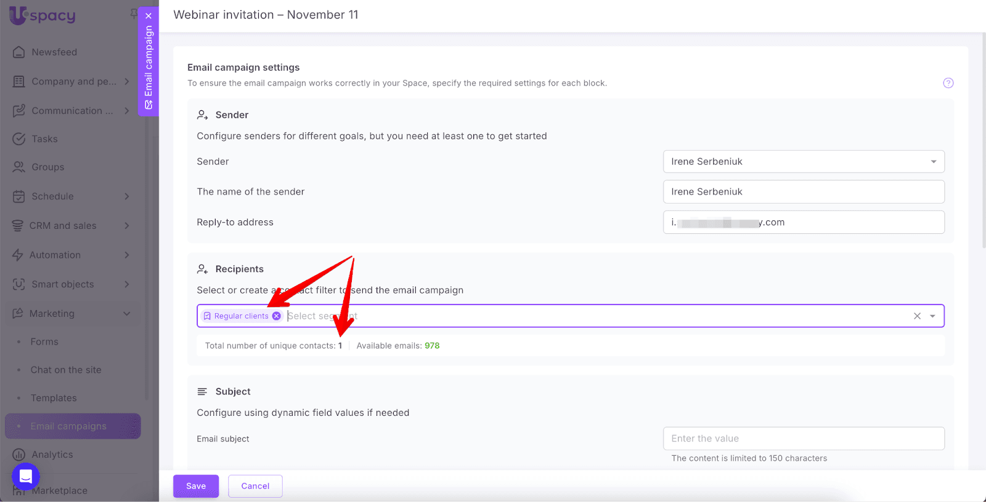Save the email campaign settings
986x502 pixels.
pyautogui.click(x=196, y=486)
